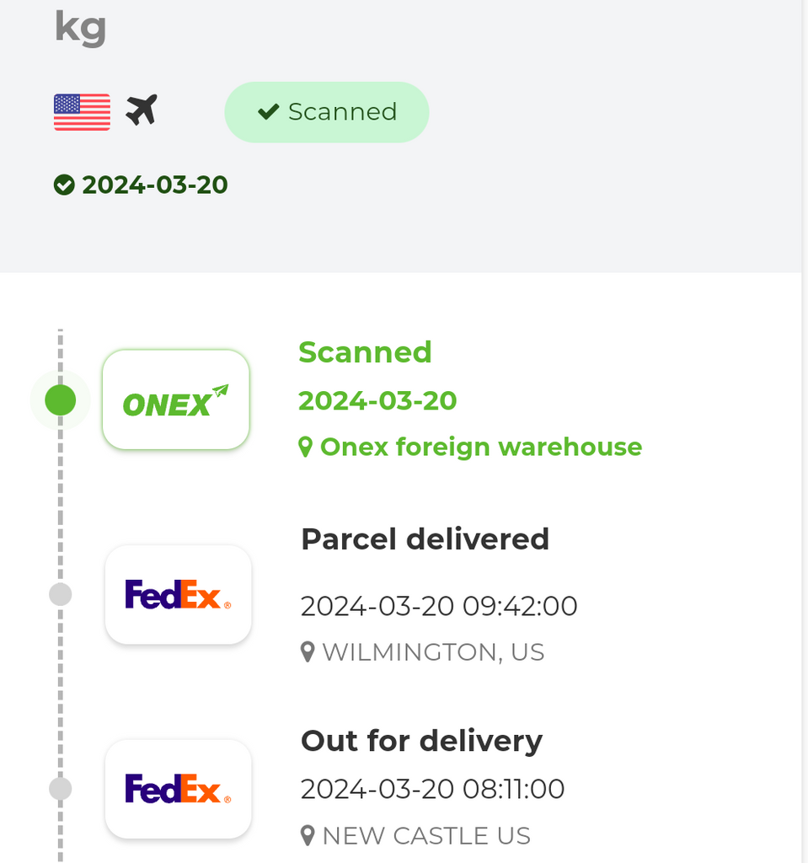Click the location pin before WILMINGTON, US
The image size is (808, 863).
pos(308,652)
